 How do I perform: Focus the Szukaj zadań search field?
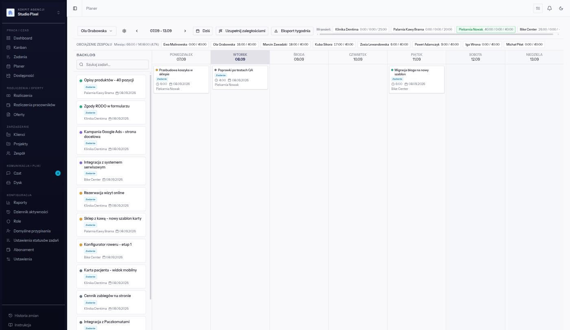pyautogui.click(x=112, y=64)
